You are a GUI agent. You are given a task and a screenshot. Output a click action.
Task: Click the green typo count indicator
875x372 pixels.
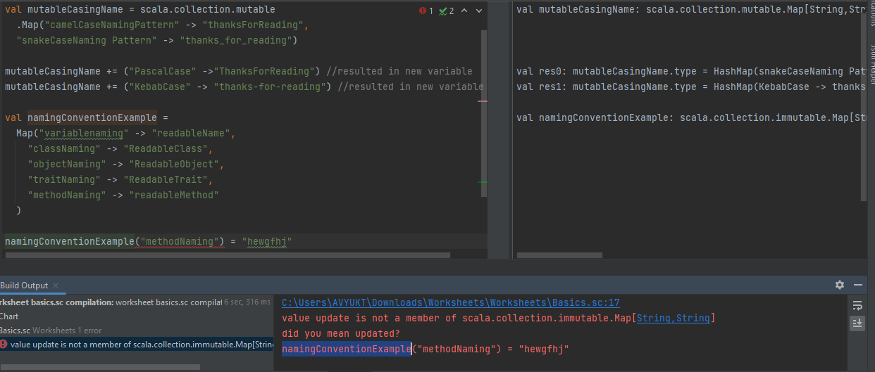click(x=446, y=11)
